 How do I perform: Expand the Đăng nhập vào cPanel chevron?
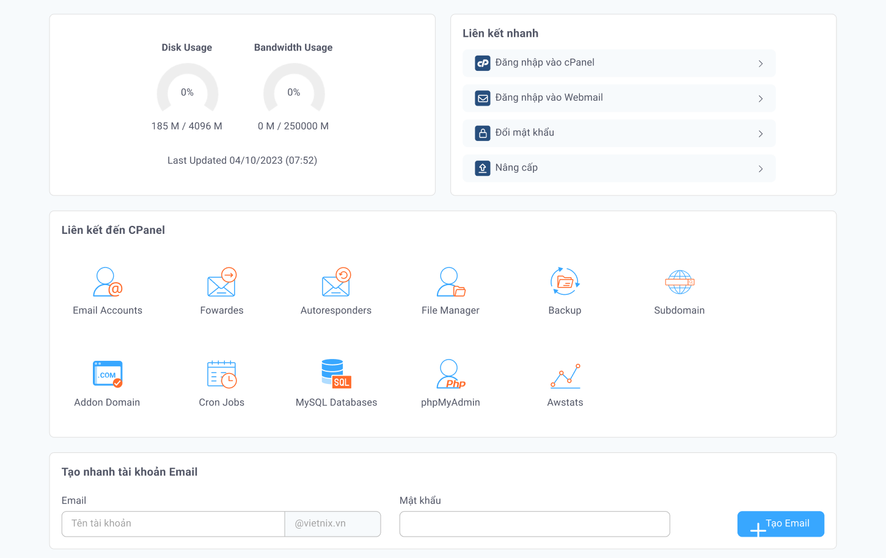760,63
